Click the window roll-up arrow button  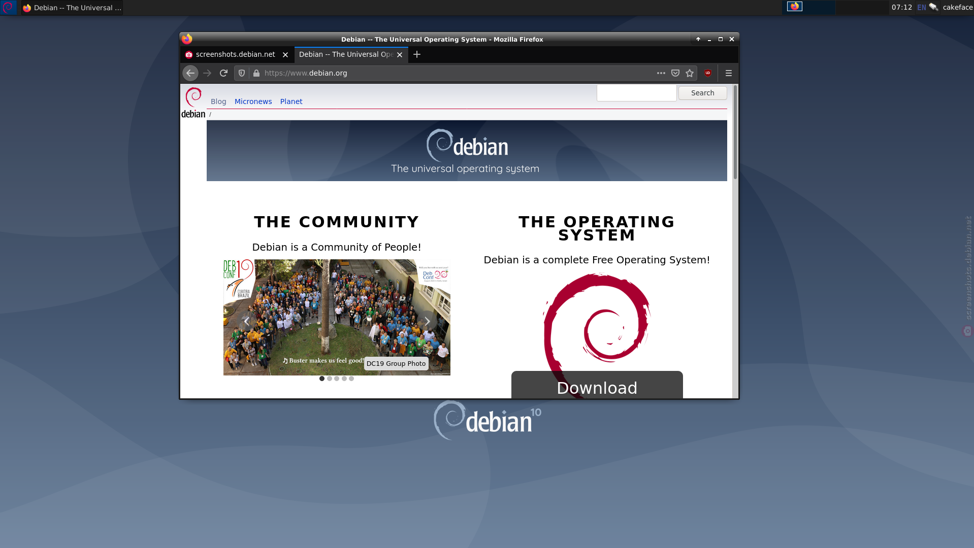pos(698,39)
